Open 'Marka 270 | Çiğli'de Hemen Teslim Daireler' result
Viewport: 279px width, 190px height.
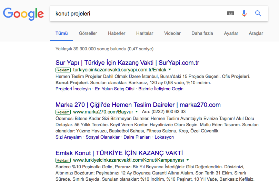point(138,105)
